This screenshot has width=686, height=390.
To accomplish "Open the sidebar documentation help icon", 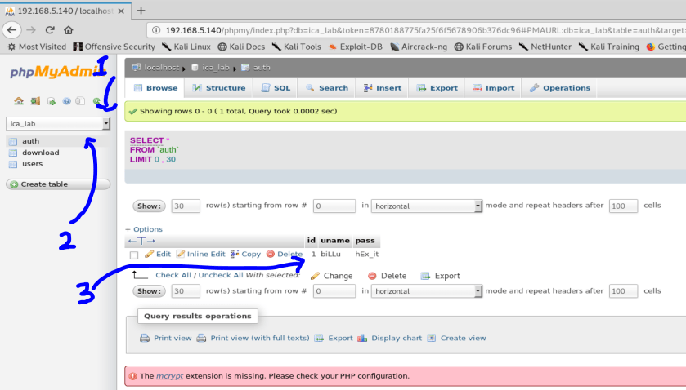I will tap(67, 101).
